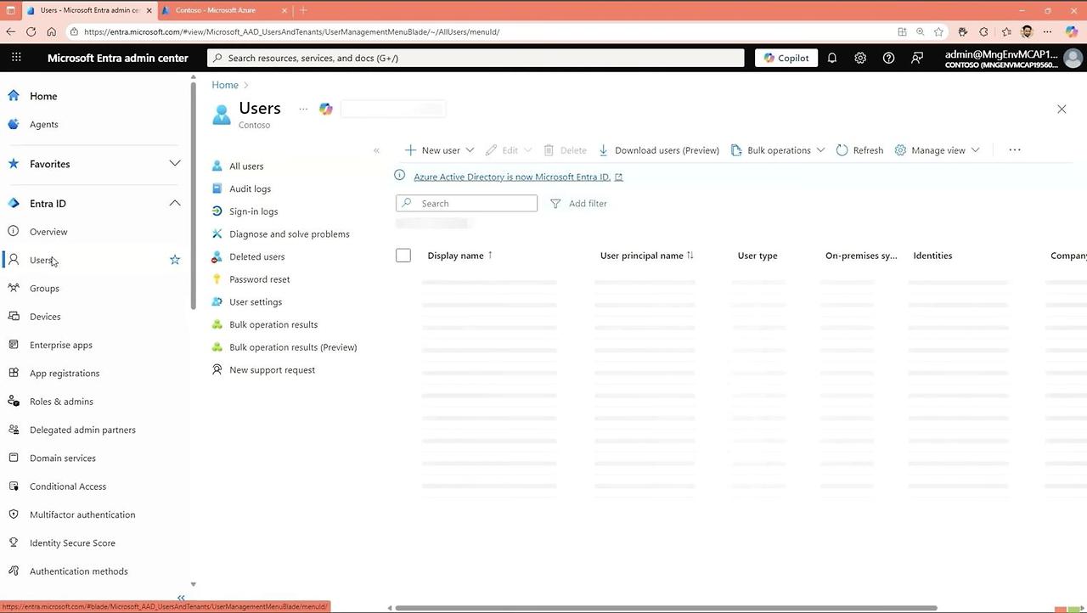Click the Add filter button
Viewport: 1087px width, 613px height.
[578, 204]
